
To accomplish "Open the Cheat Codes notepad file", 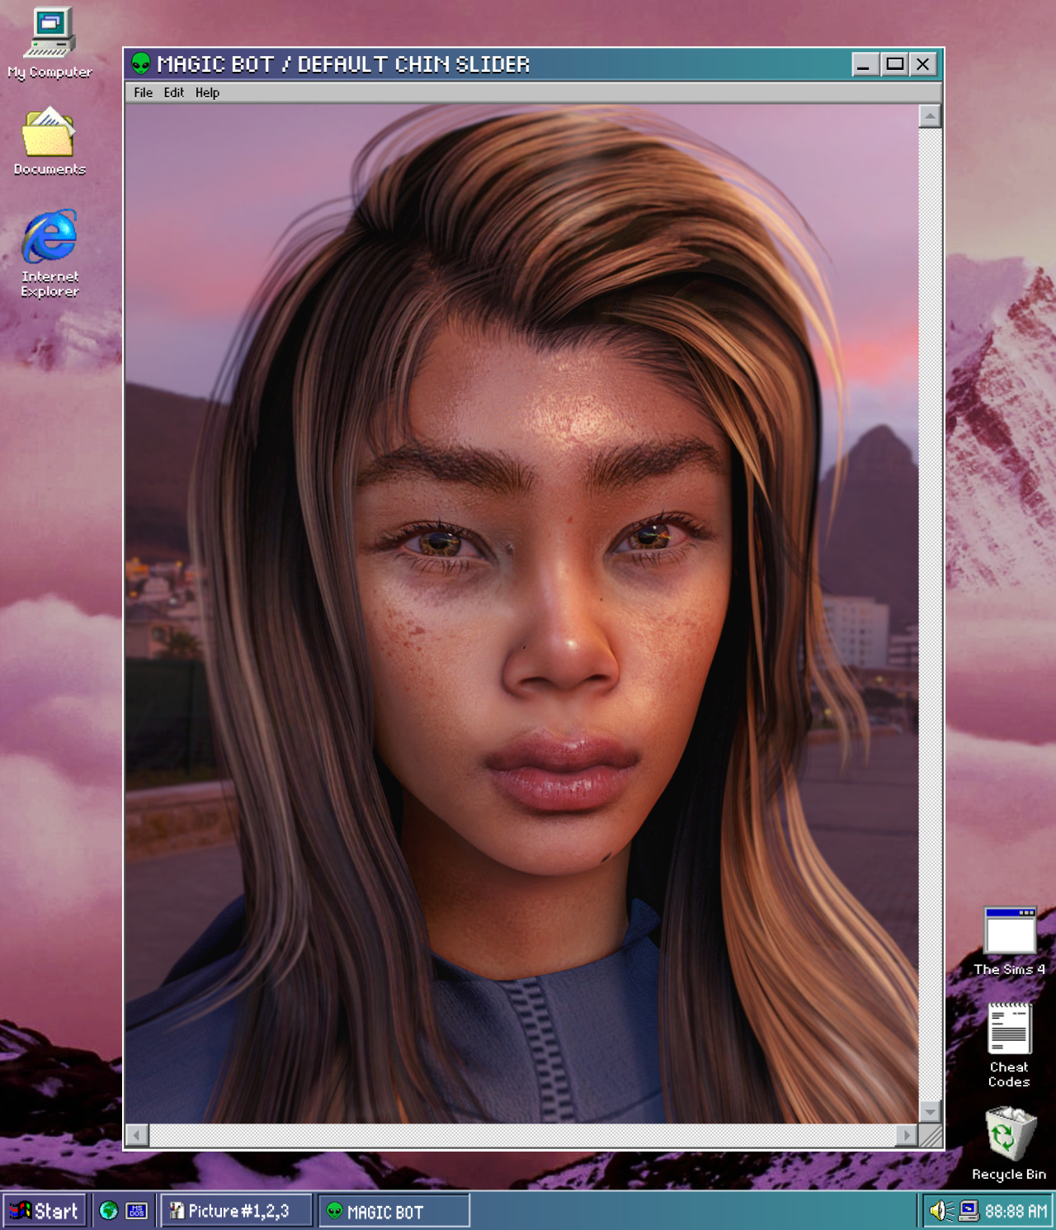I will tap(1009, 1029).
